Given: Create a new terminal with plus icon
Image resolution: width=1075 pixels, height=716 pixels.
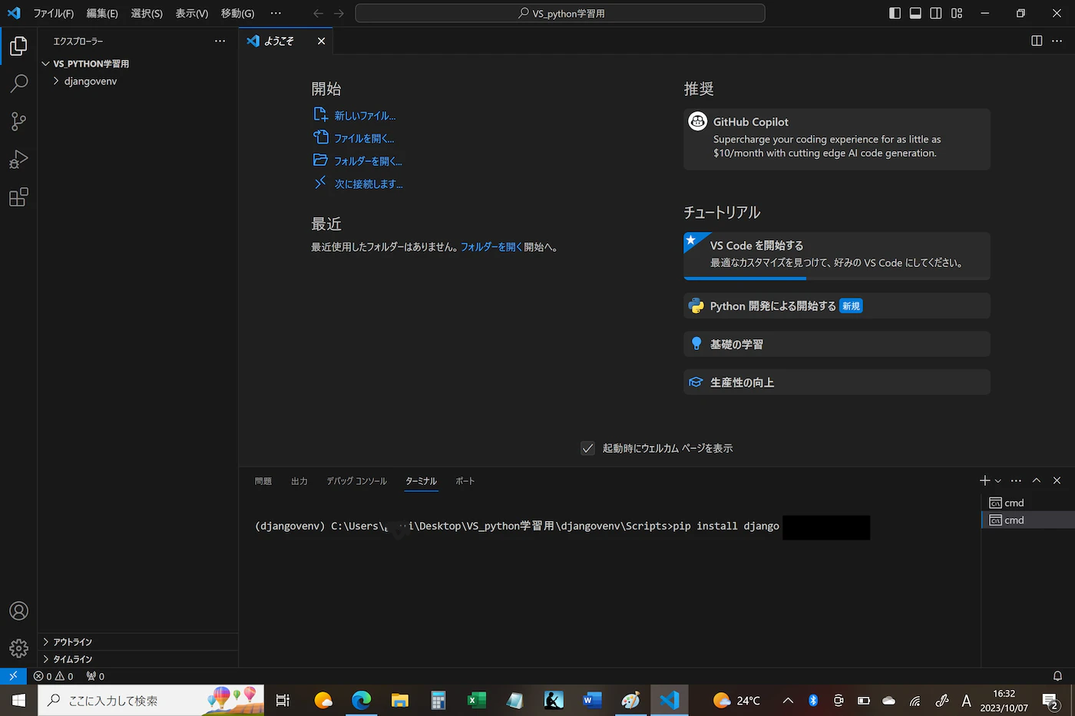Looking at the screenshot, I should coord(984,480).
